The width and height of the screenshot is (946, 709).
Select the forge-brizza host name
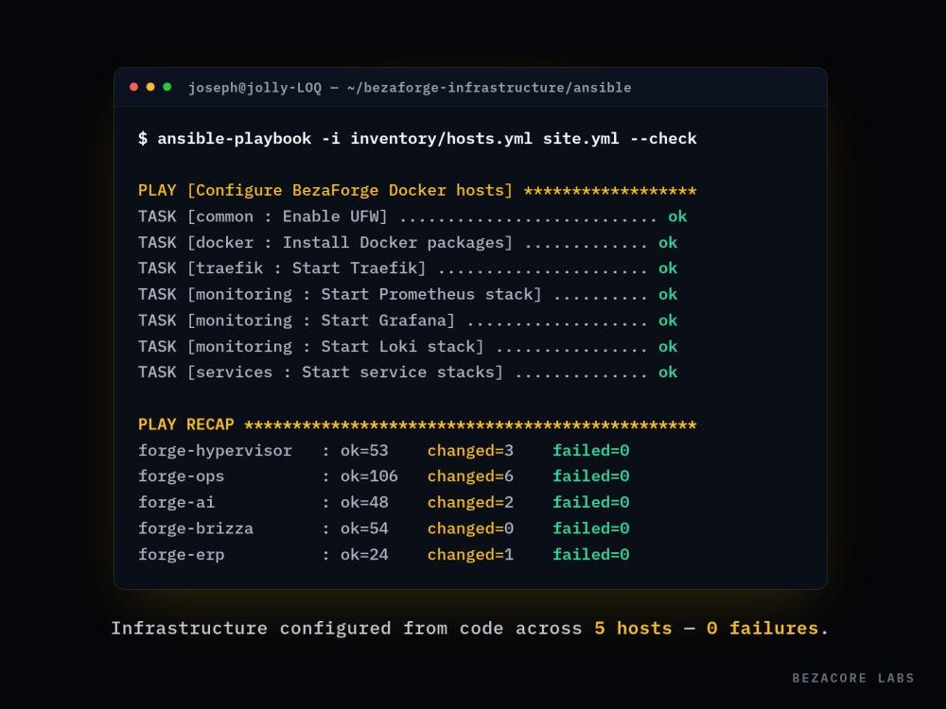(196, 528)
